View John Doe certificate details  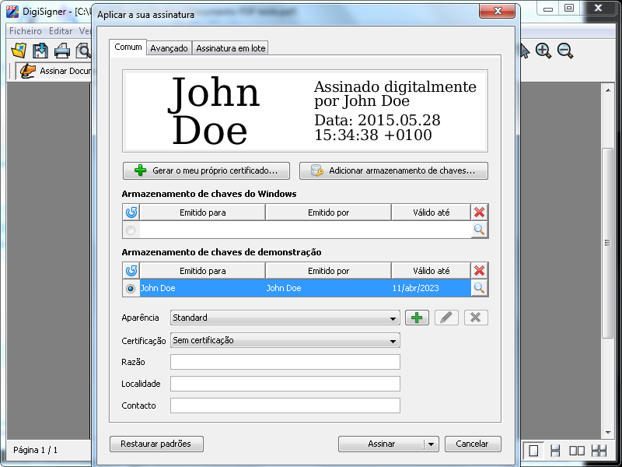480,288
